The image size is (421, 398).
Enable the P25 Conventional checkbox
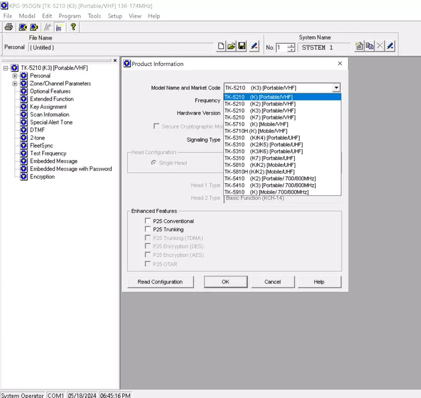pos(148,221)
